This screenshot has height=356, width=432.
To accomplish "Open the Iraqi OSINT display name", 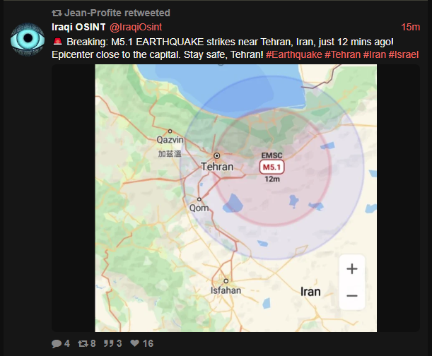I will pos(78,27).
